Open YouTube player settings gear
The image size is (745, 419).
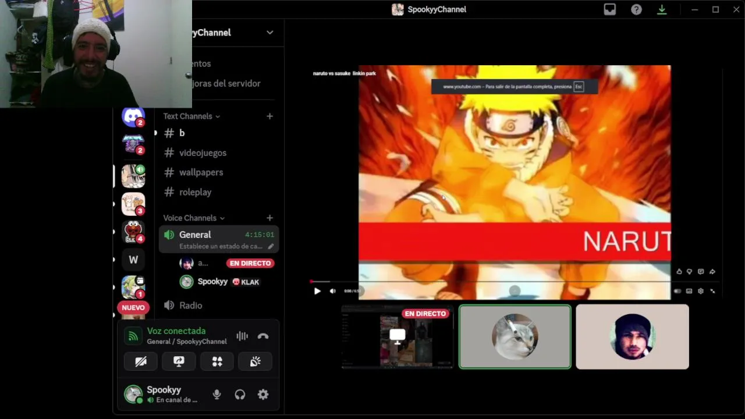coord(701,291)
